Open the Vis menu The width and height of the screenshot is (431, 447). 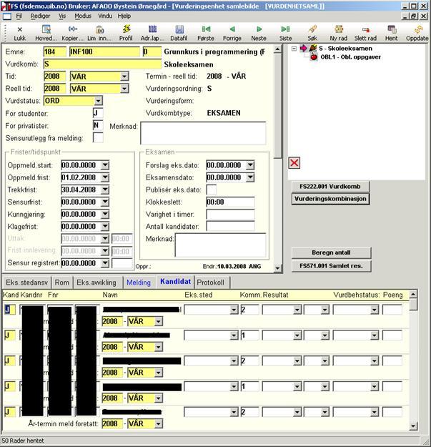[62, 16]
